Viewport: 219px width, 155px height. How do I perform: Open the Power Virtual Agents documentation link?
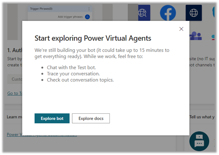pyautogui.click(x=42, y=135)
